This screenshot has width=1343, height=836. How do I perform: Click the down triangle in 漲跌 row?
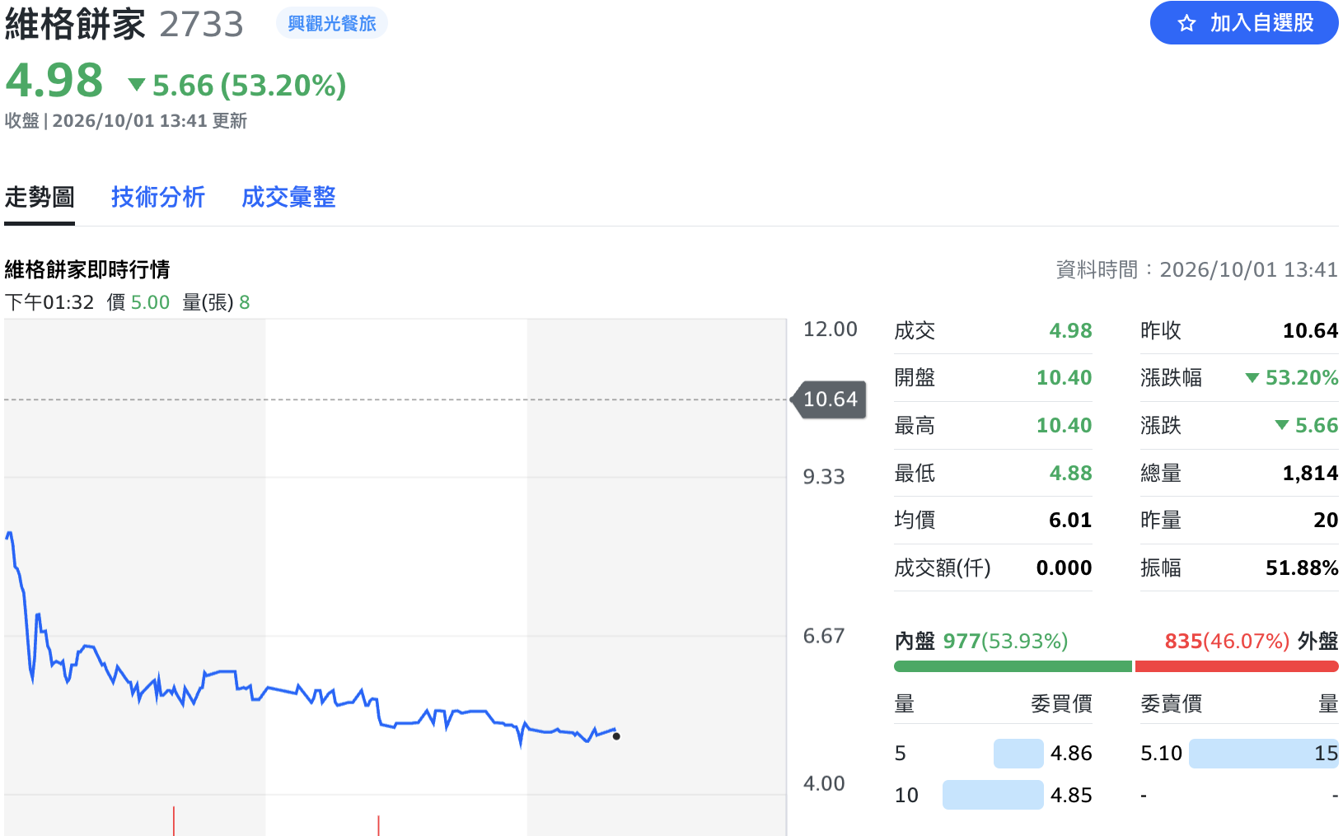pyautogui.click(x=1282, y=425)
